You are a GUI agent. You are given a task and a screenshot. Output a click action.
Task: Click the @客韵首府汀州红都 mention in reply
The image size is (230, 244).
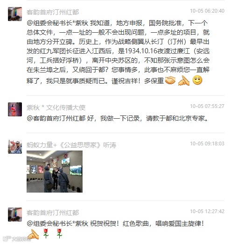point(56,118)
